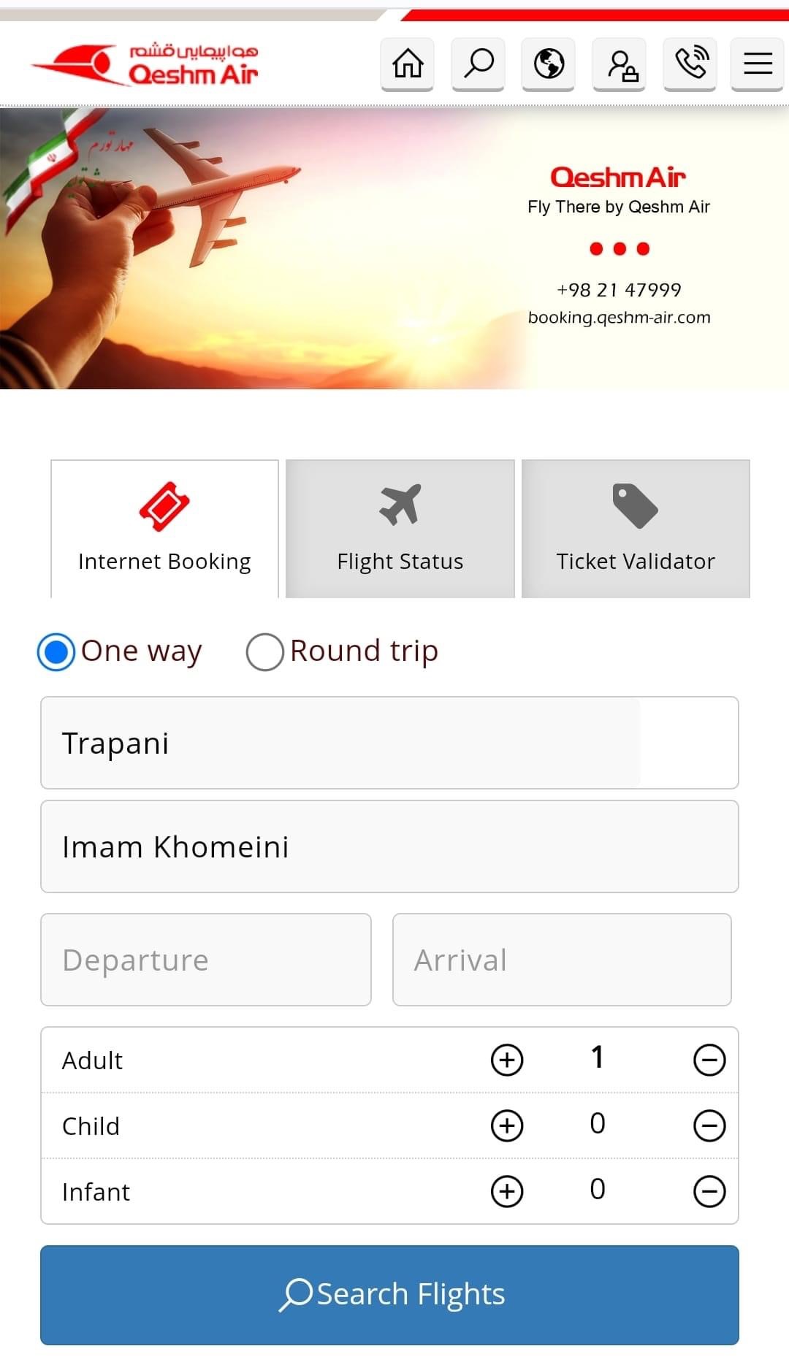Open the Trapani origin dropdown

[389, 743]
